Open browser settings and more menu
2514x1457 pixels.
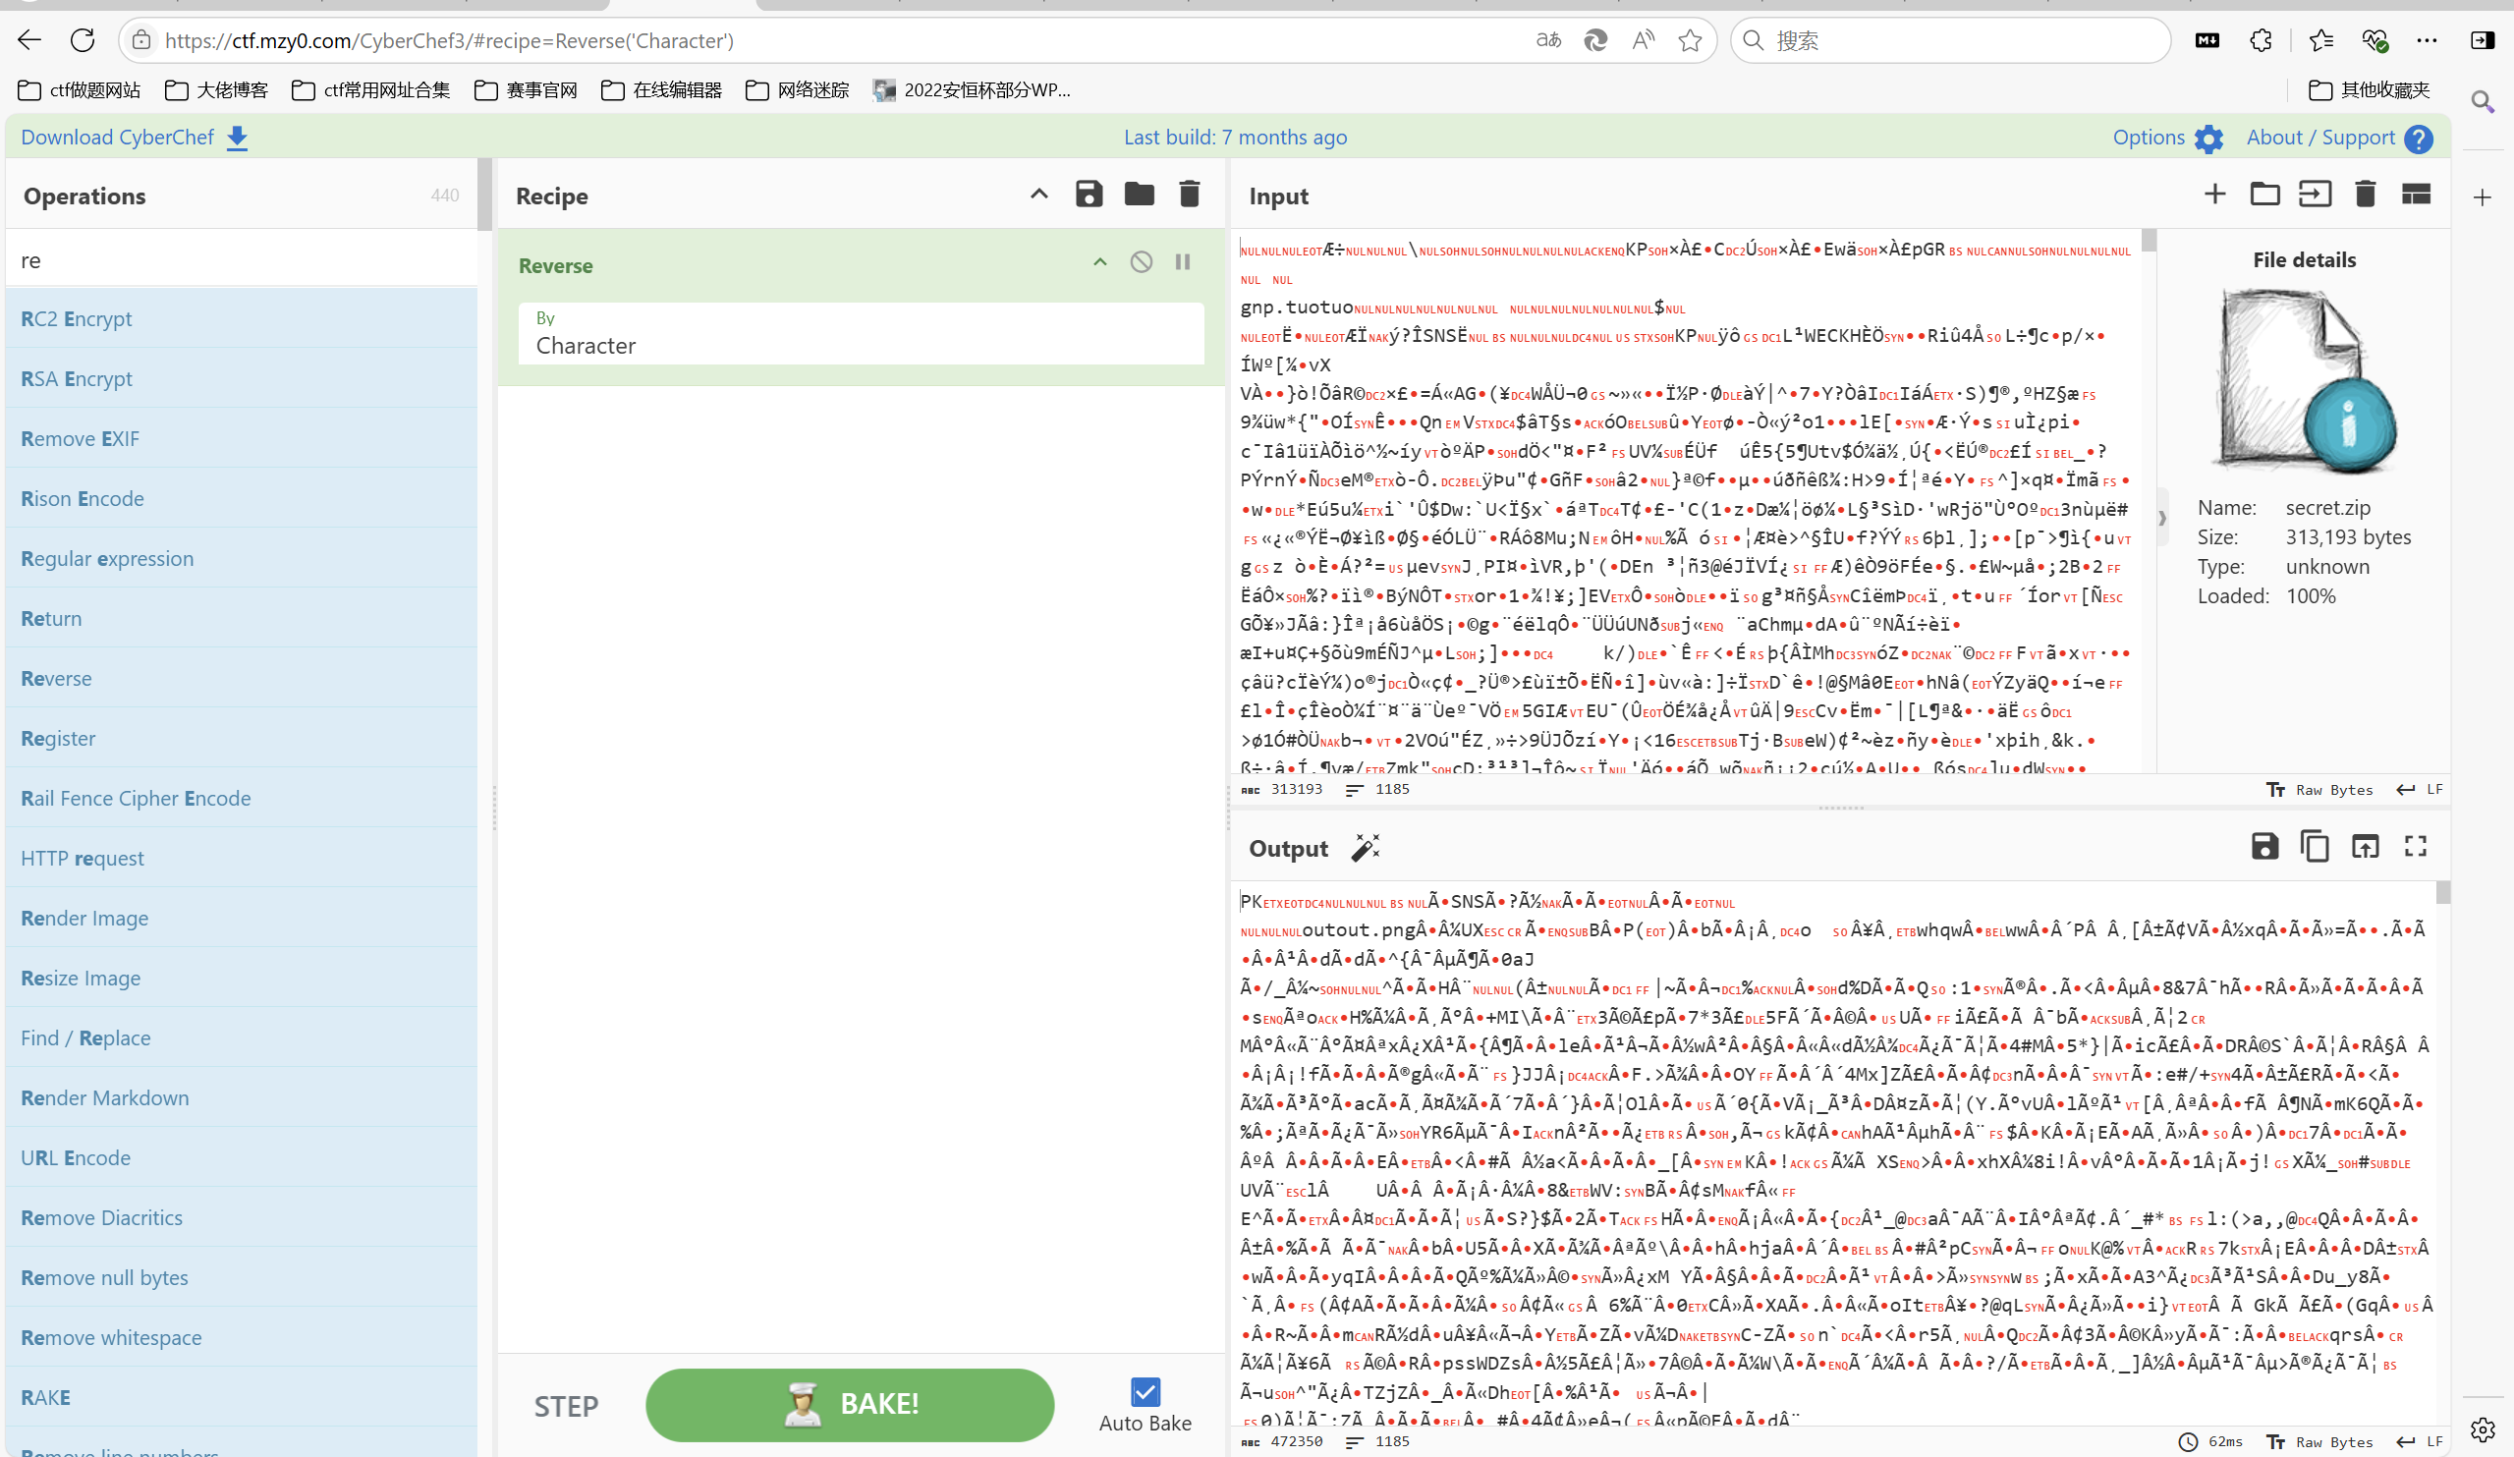[x=2428, y=40]
